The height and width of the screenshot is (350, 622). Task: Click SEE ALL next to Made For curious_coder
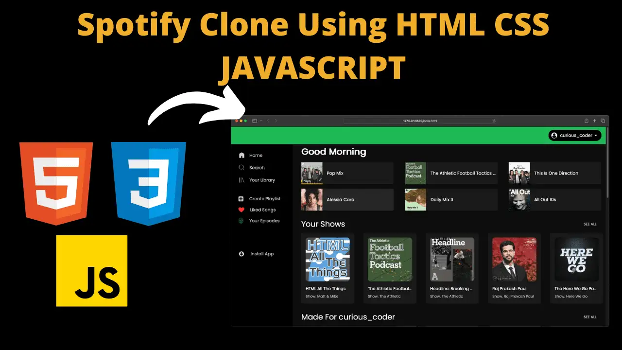click(590, 317)
